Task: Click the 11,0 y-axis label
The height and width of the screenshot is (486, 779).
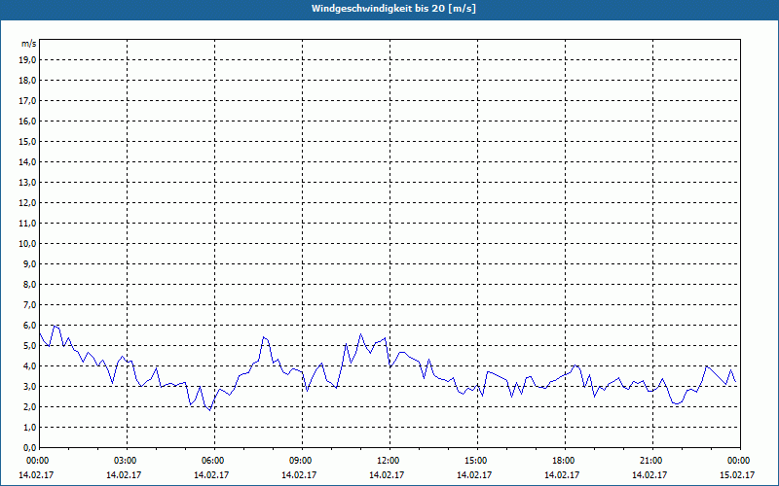Action: pyautogui.click(x=27, y=224)
